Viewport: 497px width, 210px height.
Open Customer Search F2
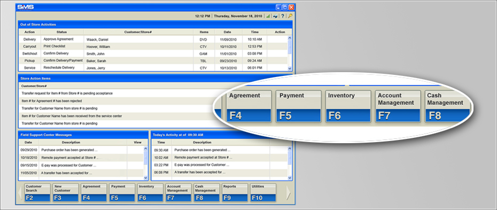[37, 192]
